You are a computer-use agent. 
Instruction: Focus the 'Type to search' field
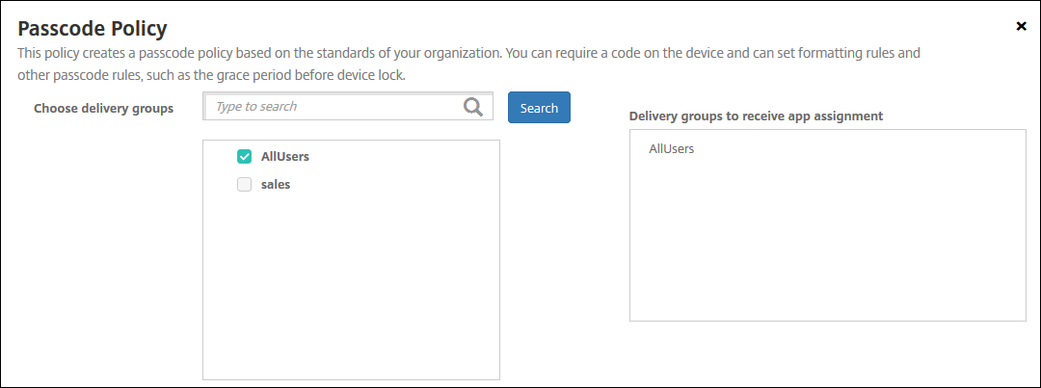pyautogui.click(x=333, y=107)
